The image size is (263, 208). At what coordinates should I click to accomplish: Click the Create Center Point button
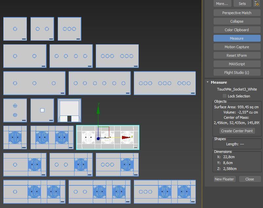[x=237, y=131]
